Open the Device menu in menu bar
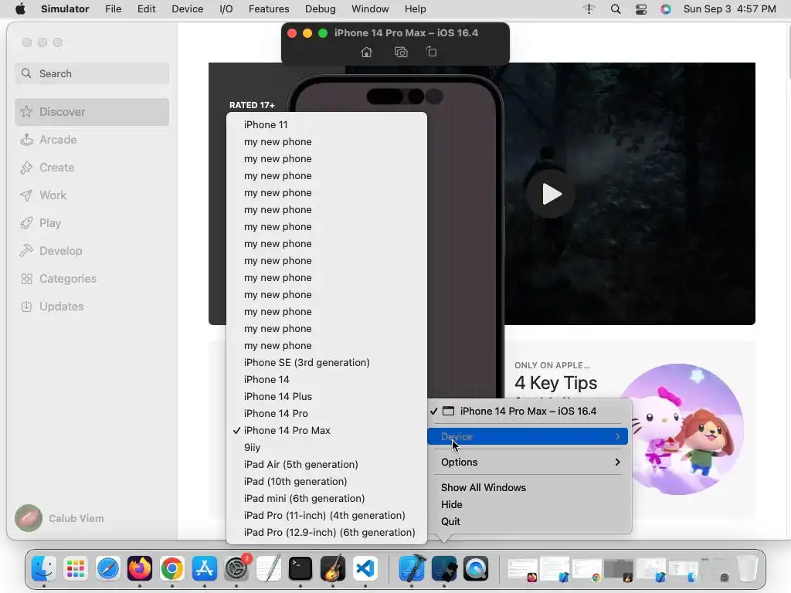 (x=187, y=9)
